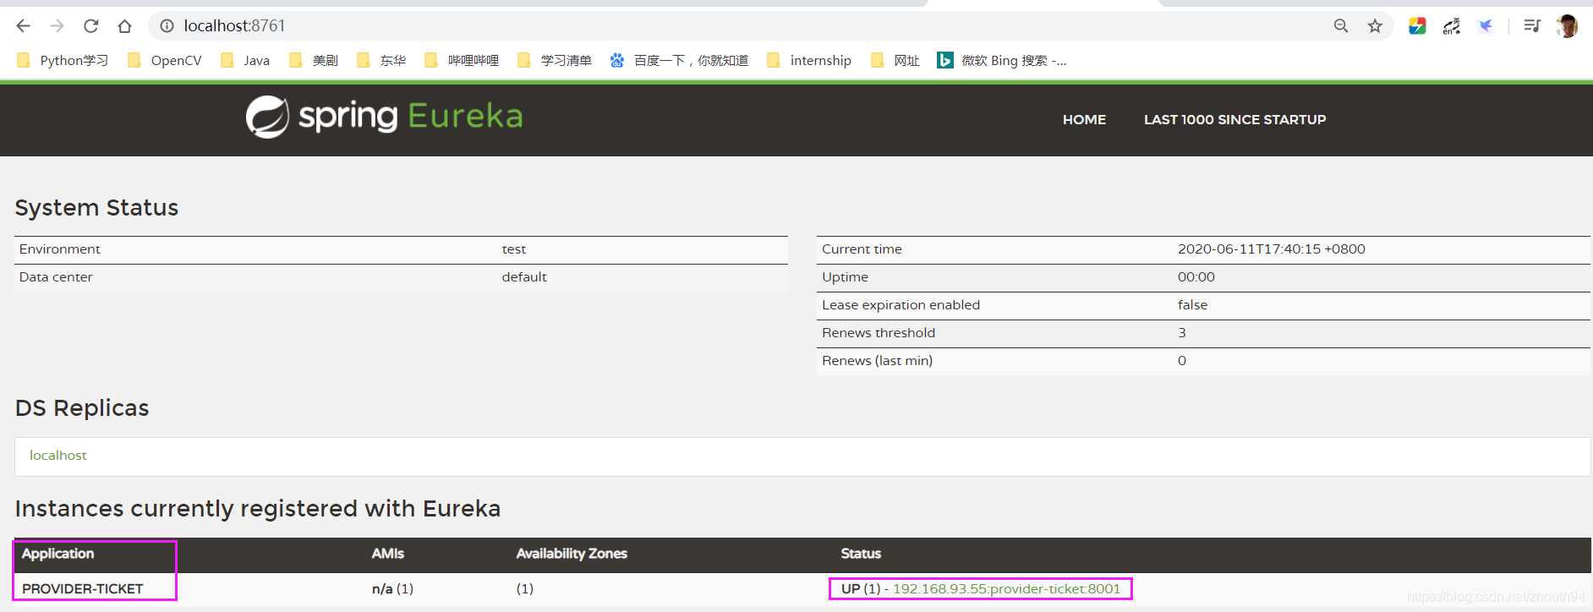Bookmark this page with the star icon
The width and height of the screenshot is (1593, 612).
click(1375, 26)
